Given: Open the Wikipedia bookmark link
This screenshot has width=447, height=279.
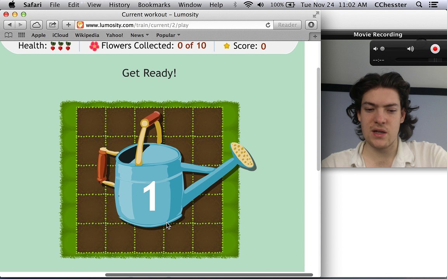Looking at the screenshot, I should pos(87,35).
